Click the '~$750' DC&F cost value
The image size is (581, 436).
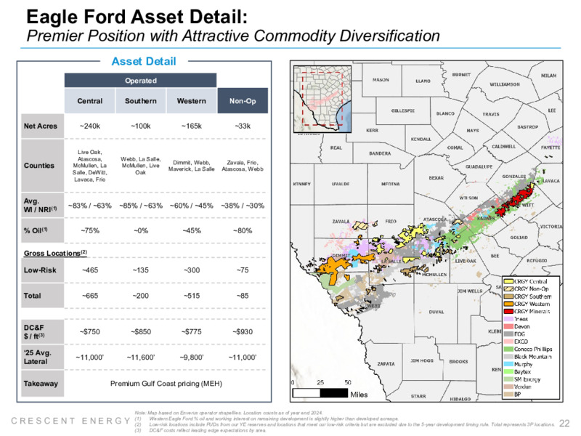[89, 332]
